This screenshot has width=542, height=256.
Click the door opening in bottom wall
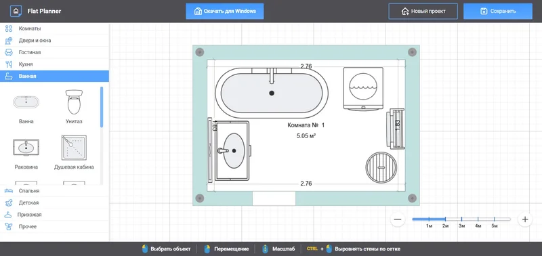274,198
